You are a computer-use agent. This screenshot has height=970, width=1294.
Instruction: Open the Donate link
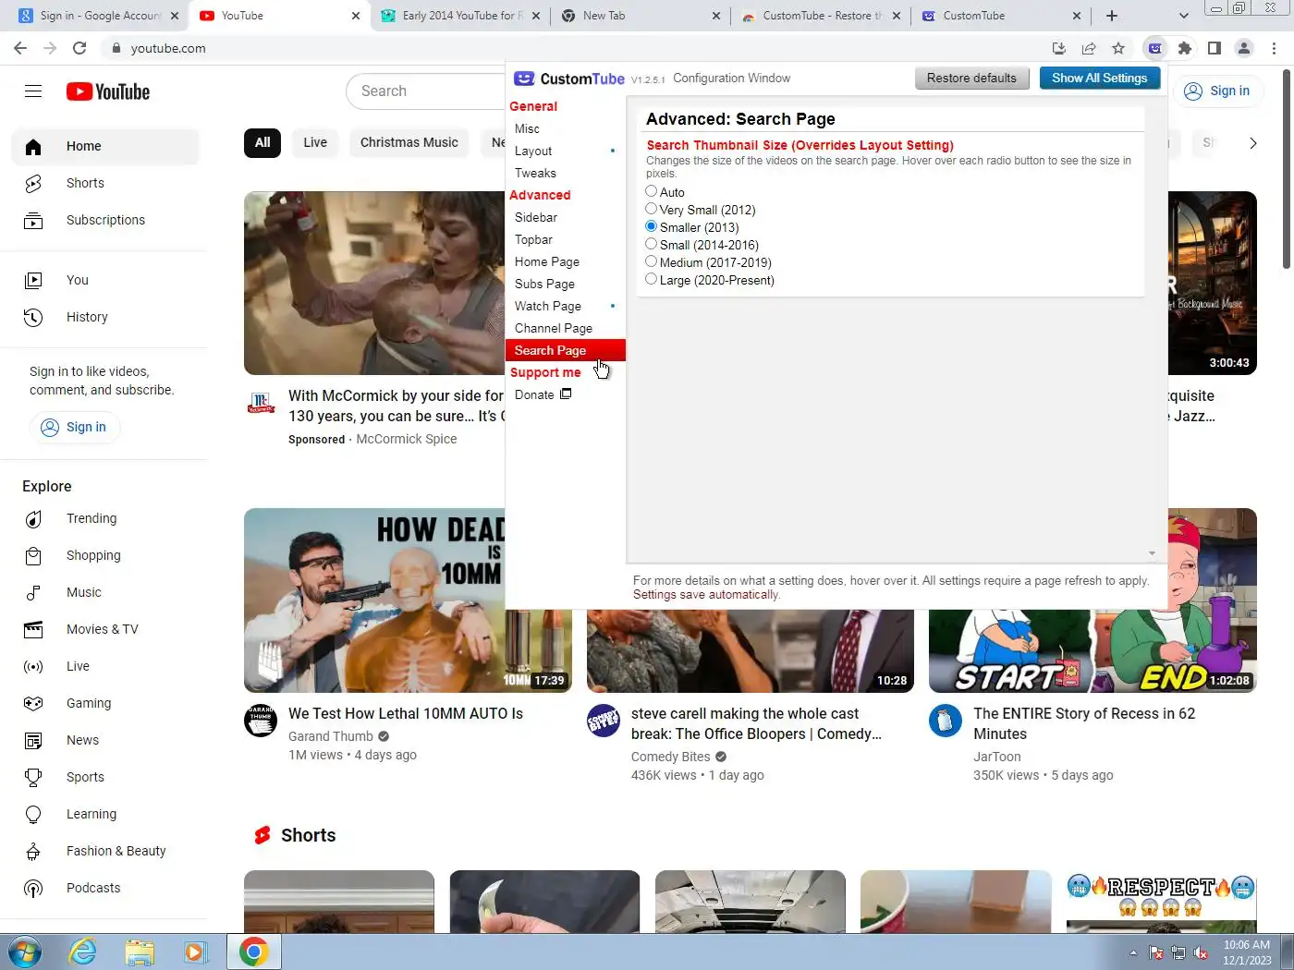(543, 394)
